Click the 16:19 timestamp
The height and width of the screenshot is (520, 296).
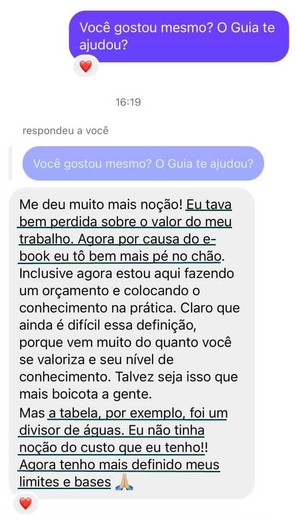128,102
